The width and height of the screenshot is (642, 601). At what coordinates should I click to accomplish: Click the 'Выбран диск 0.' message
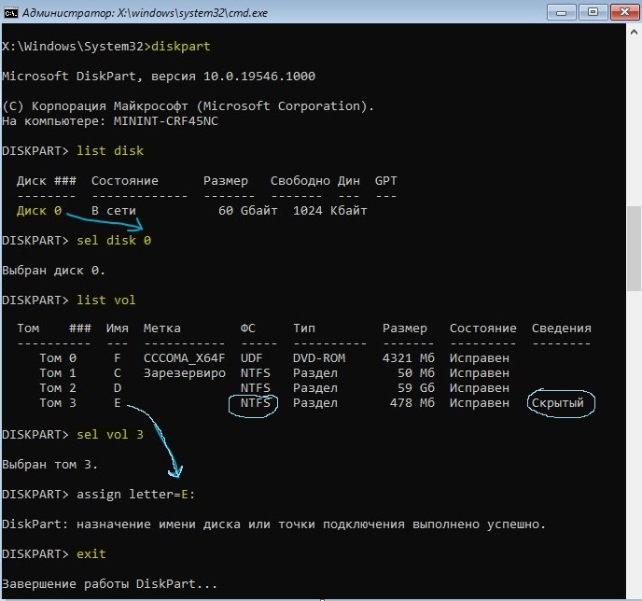pos(53,271)
